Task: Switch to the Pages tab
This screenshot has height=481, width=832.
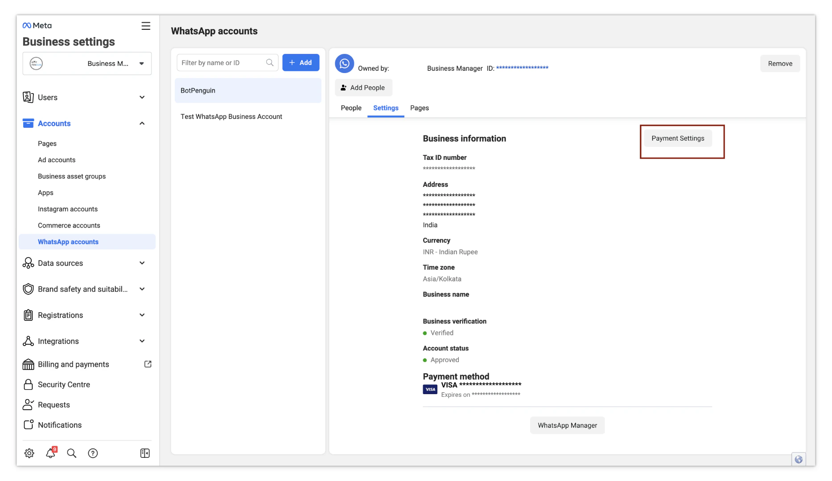Action: [x=420, y=108]
